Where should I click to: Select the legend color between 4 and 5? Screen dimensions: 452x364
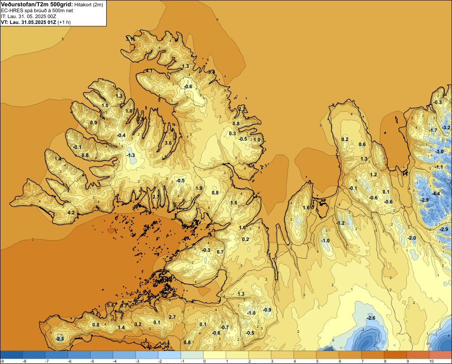click(x=305, y=355)
